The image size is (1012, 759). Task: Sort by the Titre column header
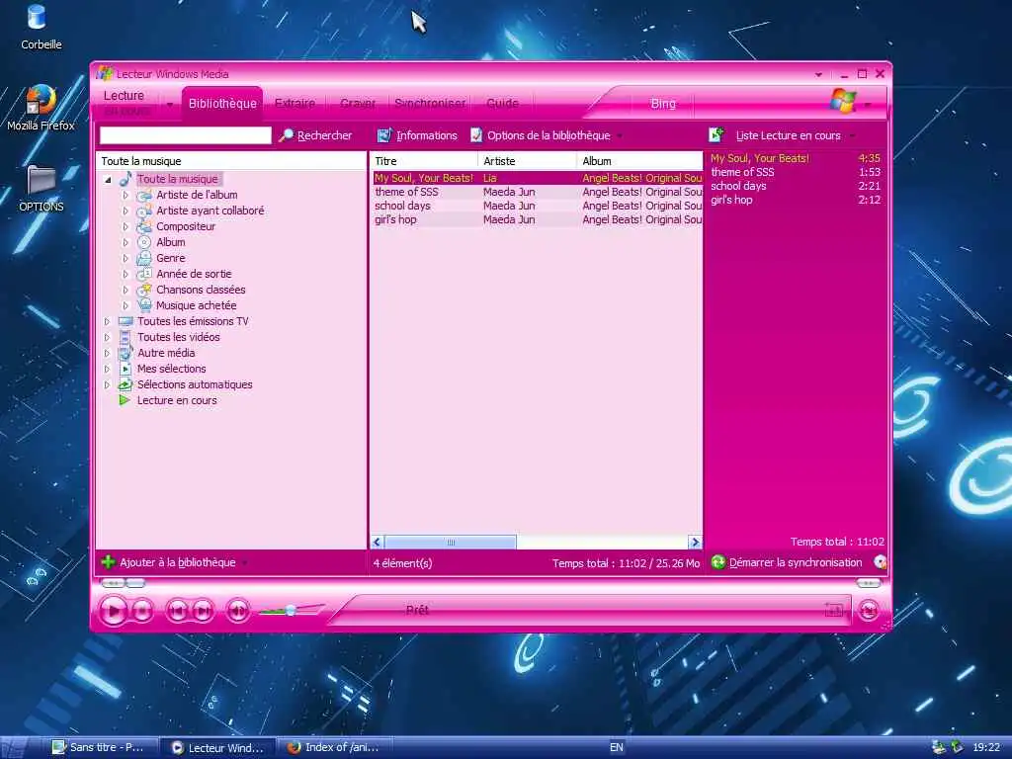424,161
